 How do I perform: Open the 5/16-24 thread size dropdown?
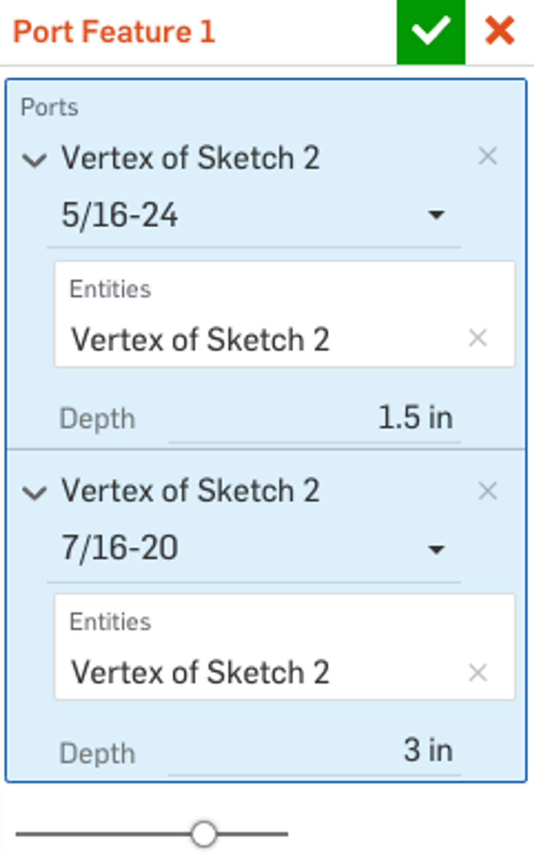point(436,215)
